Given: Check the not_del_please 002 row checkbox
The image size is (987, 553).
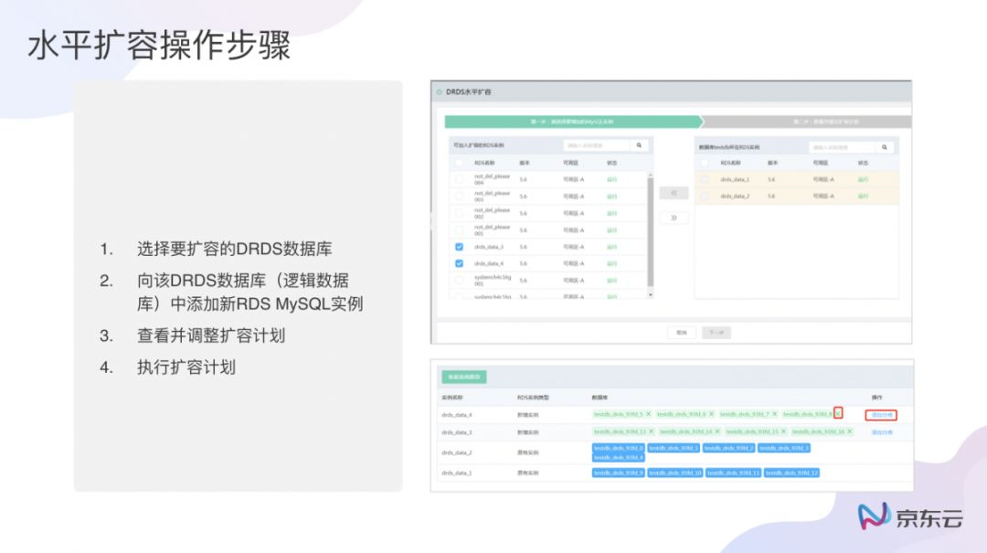Looking at the screenshot, I should coord(459,214).
